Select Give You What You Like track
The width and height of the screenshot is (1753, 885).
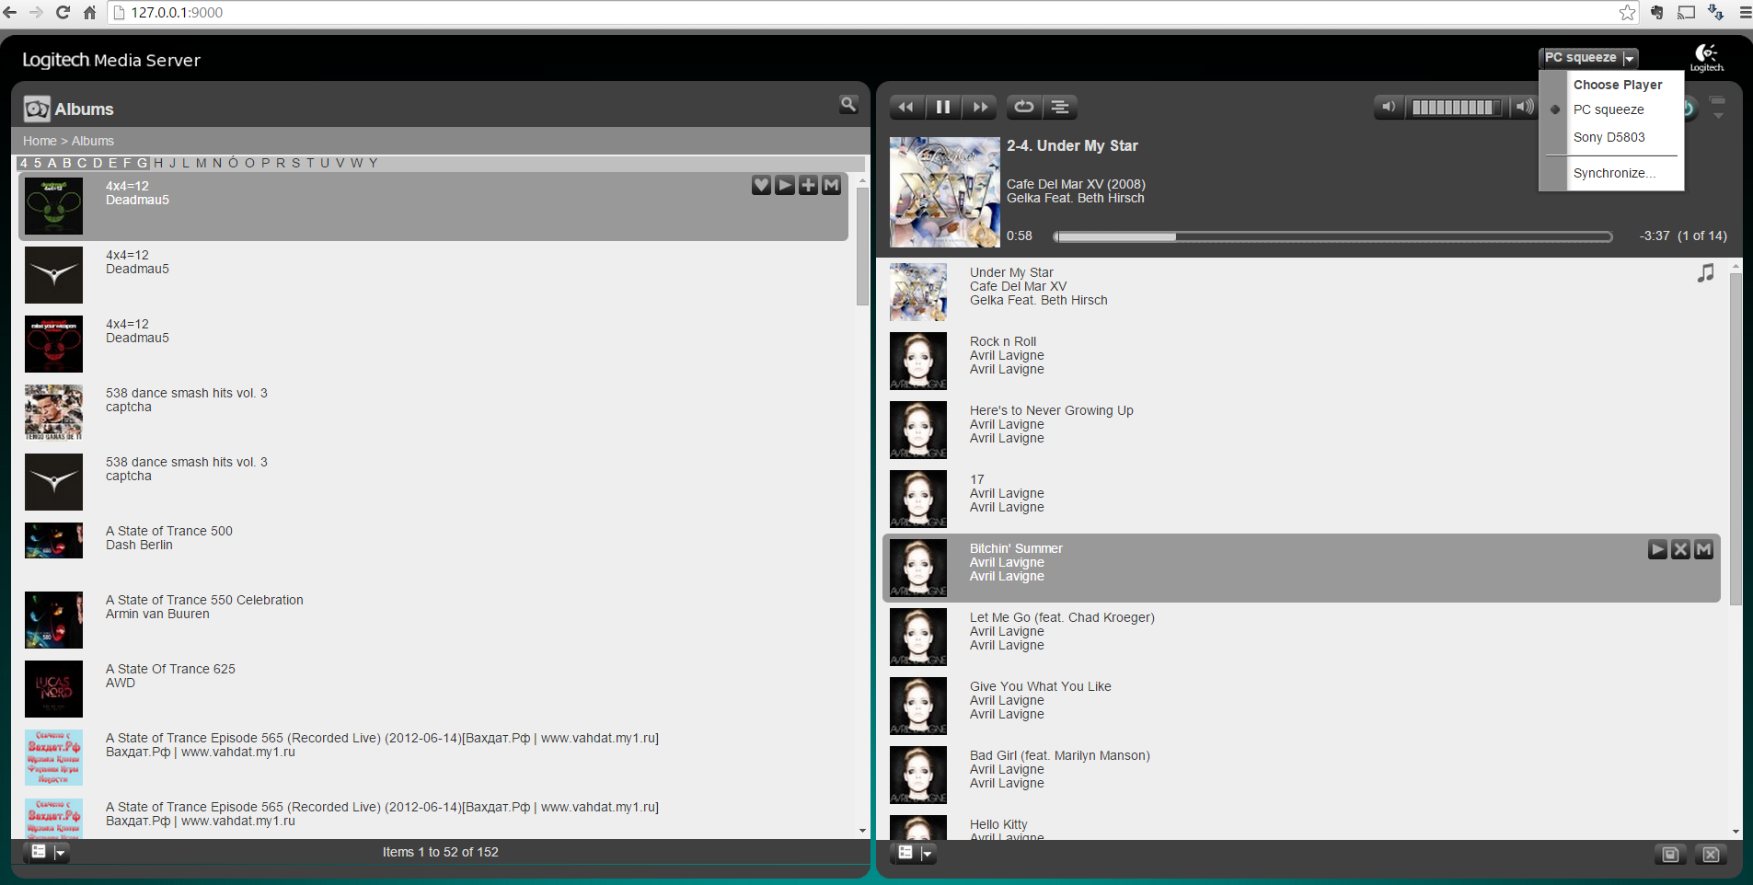[x=1041, y=686]
